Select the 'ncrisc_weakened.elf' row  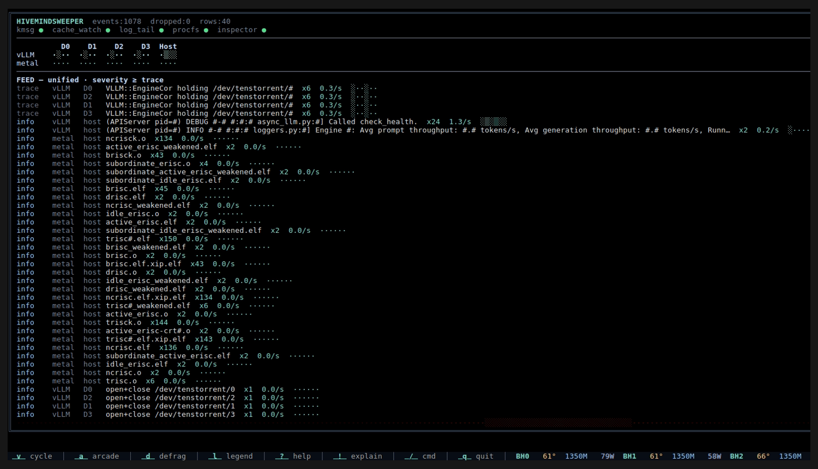pos(146,205)
